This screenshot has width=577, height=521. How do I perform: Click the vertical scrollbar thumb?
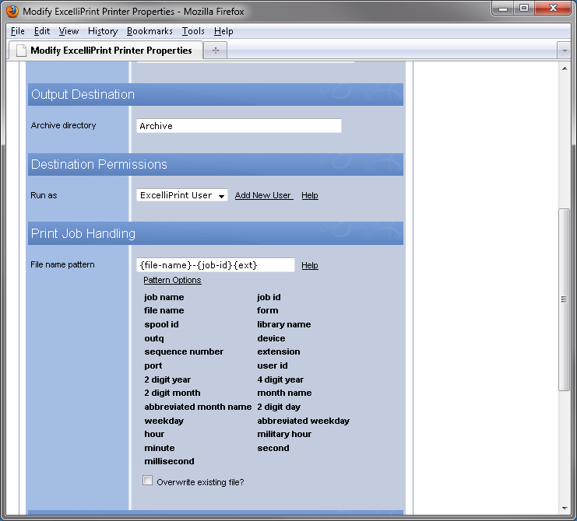[564, 300]
